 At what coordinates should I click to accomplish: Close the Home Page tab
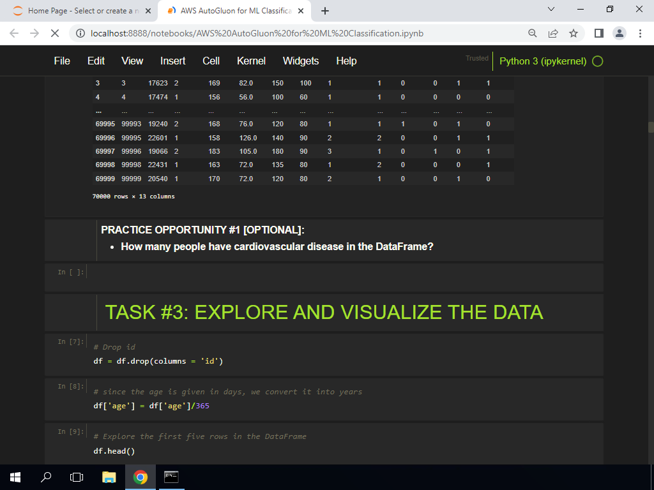coord(148,11)
